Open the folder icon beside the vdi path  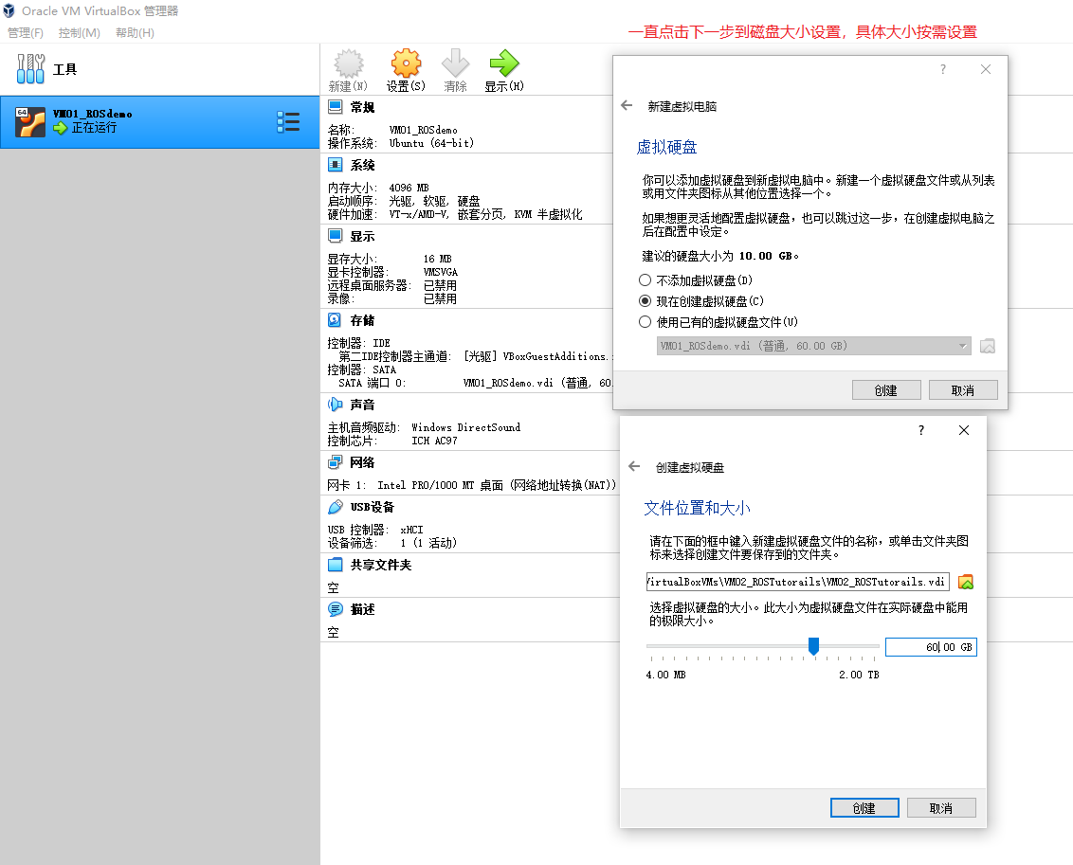(x=965, y=581)
